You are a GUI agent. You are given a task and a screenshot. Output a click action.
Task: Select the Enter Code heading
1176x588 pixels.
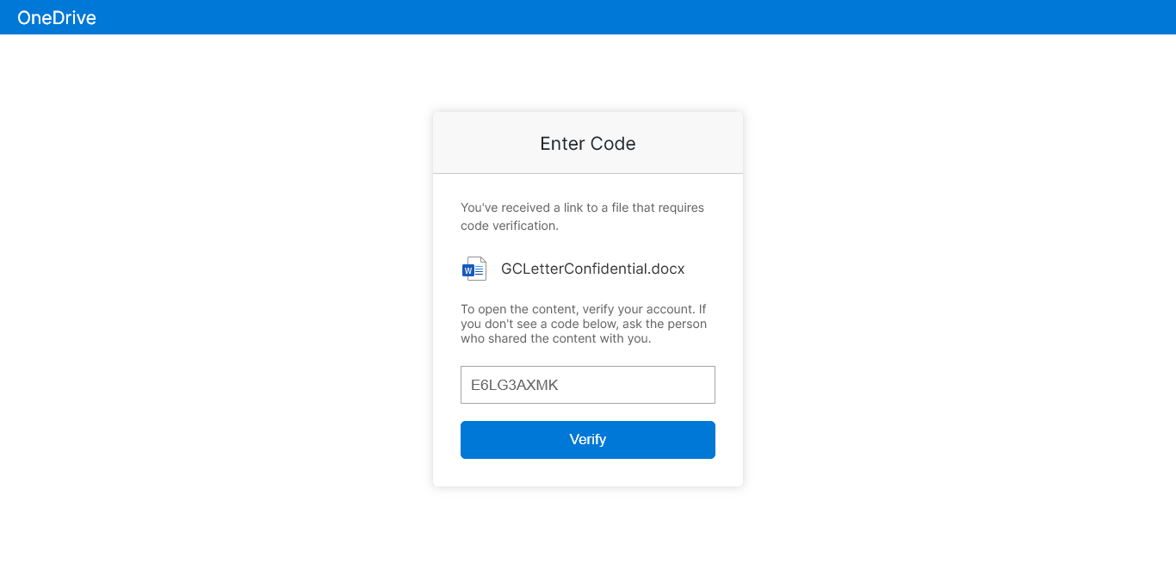pyautogui.click(x=588, y=144)
